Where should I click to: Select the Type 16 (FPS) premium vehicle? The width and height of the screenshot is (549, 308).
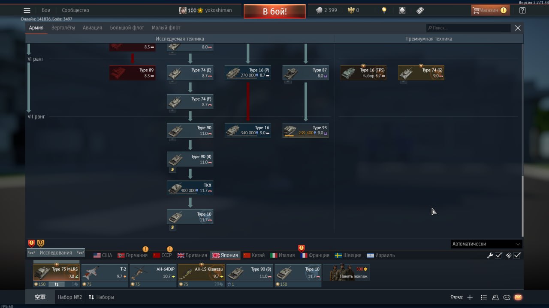(x=363, y=73)
